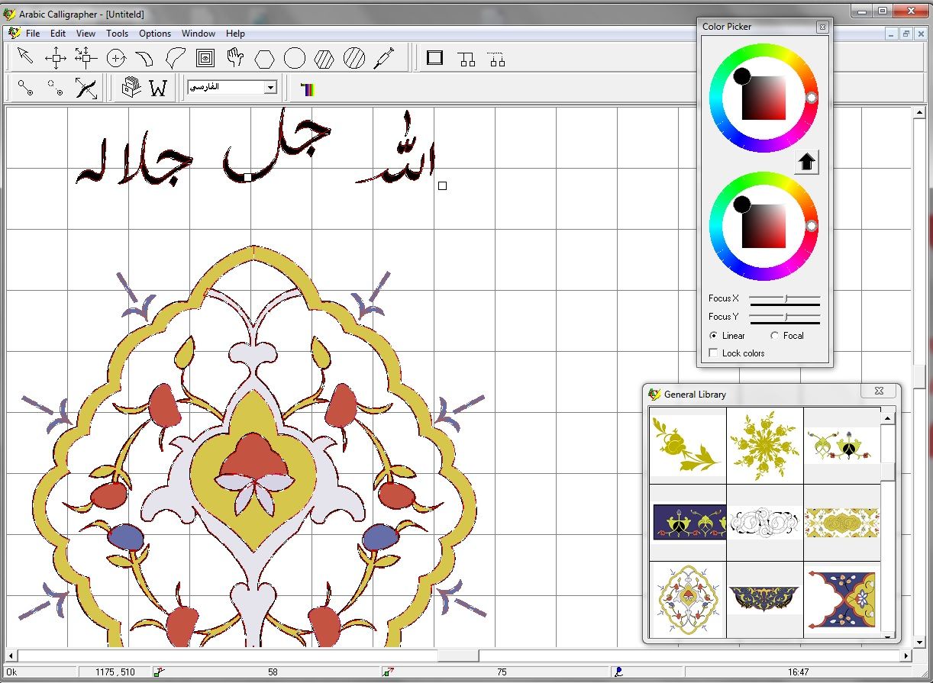Click the lower color wheel's inner square
This screenshot has height=683, width=933.
[764, 226]
